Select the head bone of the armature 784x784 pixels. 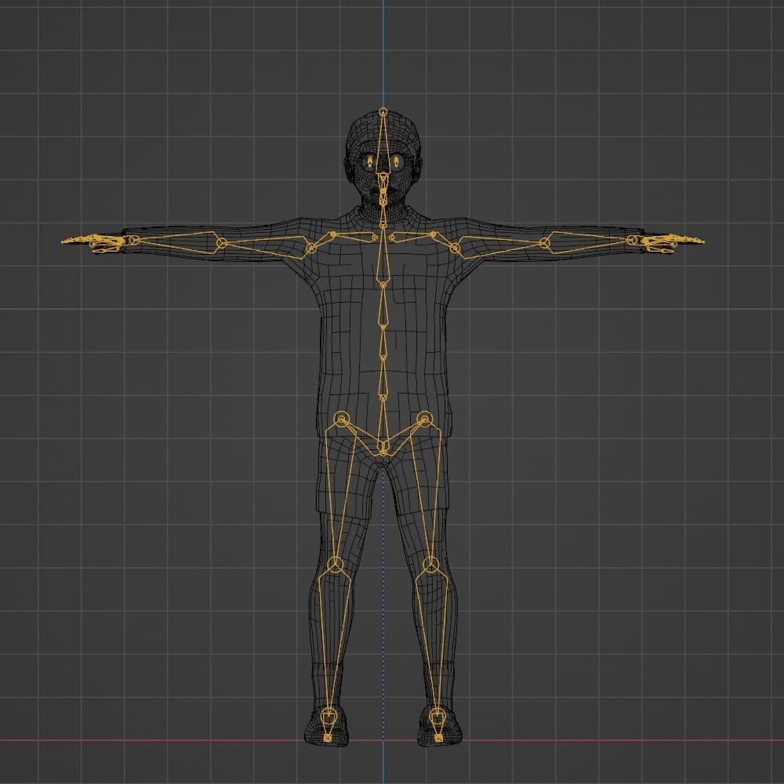click(x=383, y=143)
